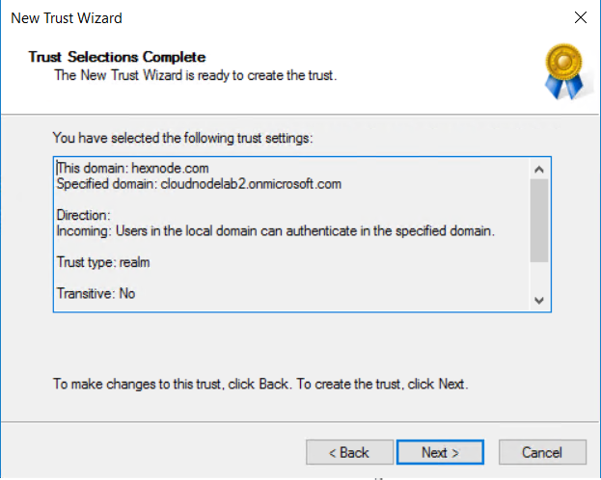
Task: Place cursor in 'This domain: hexnode.com' line
Action: click(x=132, y=168)
